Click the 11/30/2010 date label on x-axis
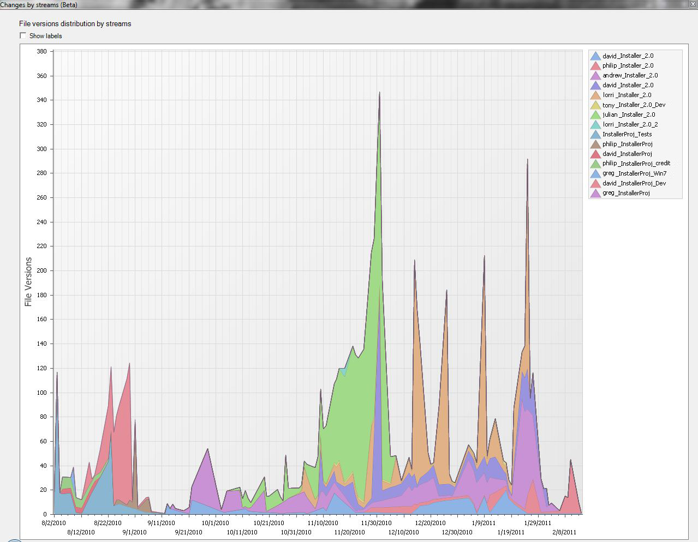 click(376, 523)
